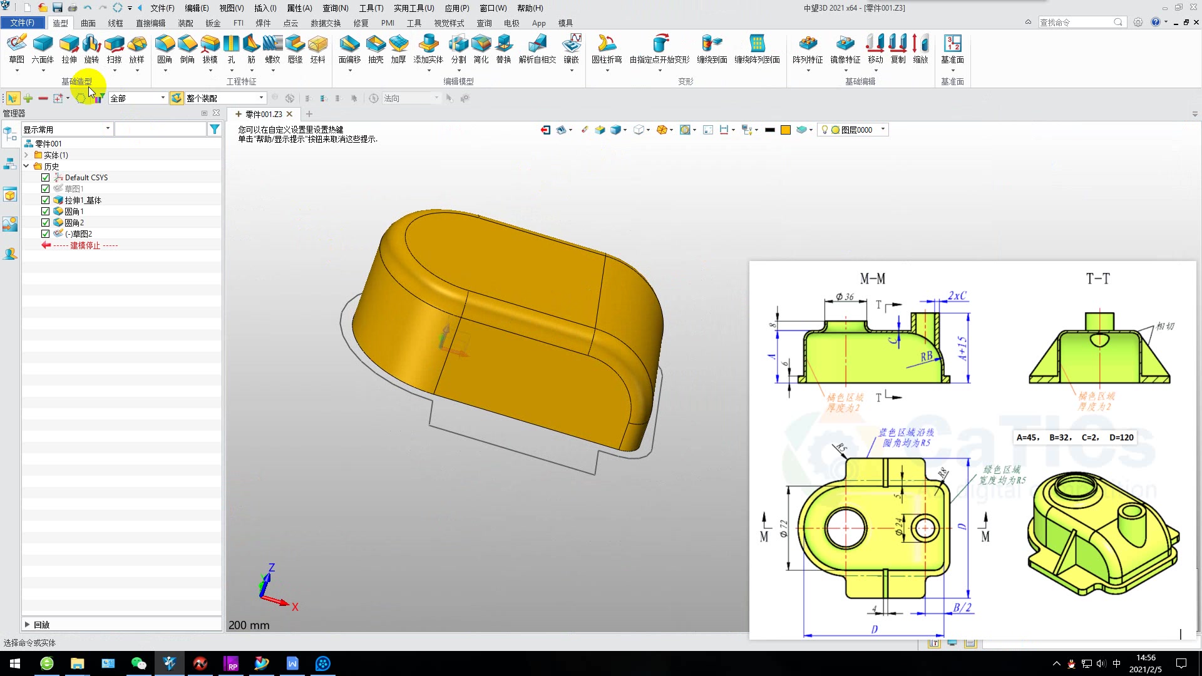Switch to the 装配 ribbon tab
This screenshot has height=676, width=1202.
[185, 23]
